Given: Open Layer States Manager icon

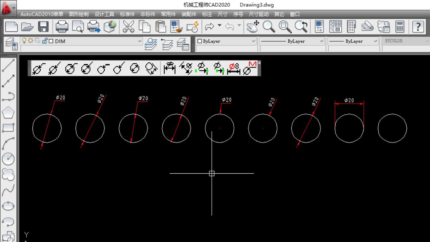Looking at the screenshot, I should [x=183, y=44].
